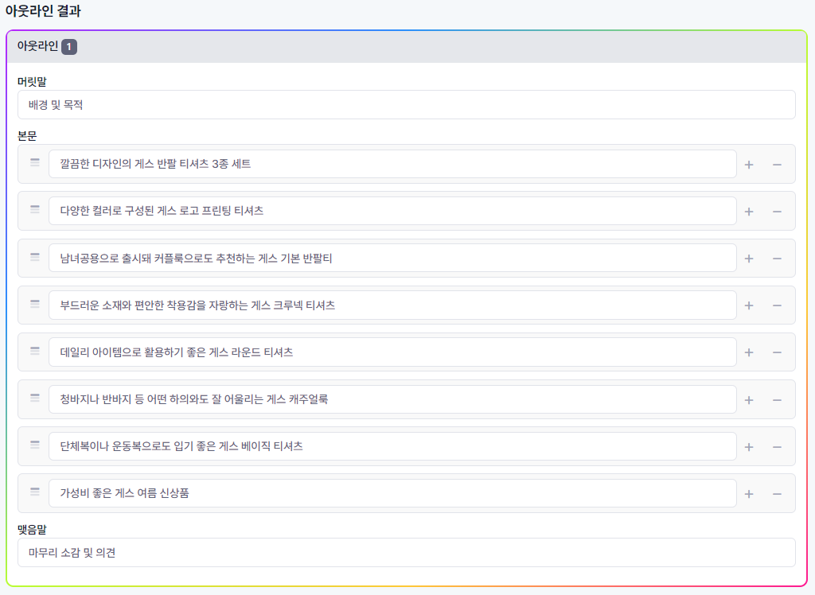Edit the '깔끔한 디자인의 게스 반팔 티셔츠 3종 세트' field
This screenshot has height=595, width=815.
tap(392, 164)
